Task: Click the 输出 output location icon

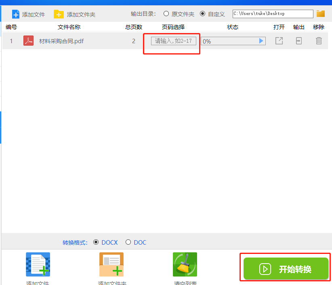Action: (x=299, y=41)
